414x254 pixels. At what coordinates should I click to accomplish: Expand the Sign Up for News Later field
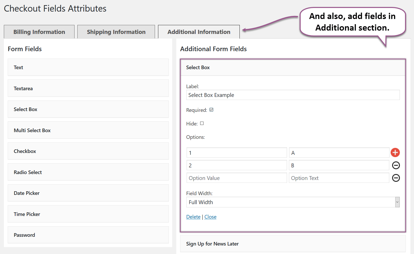[x=293, y=243]
